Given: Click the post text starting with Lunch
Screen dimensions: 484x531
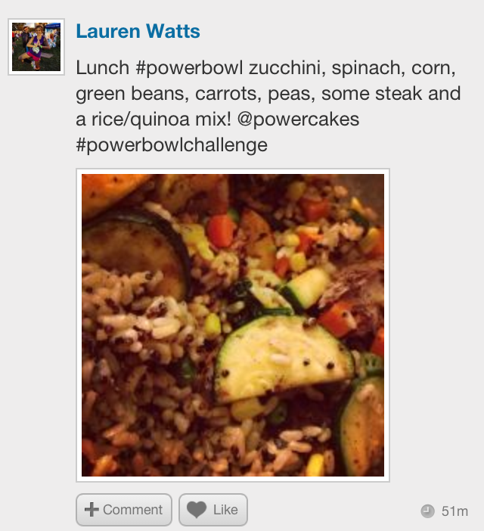Looking at the screenshot, I should point(268,107).
